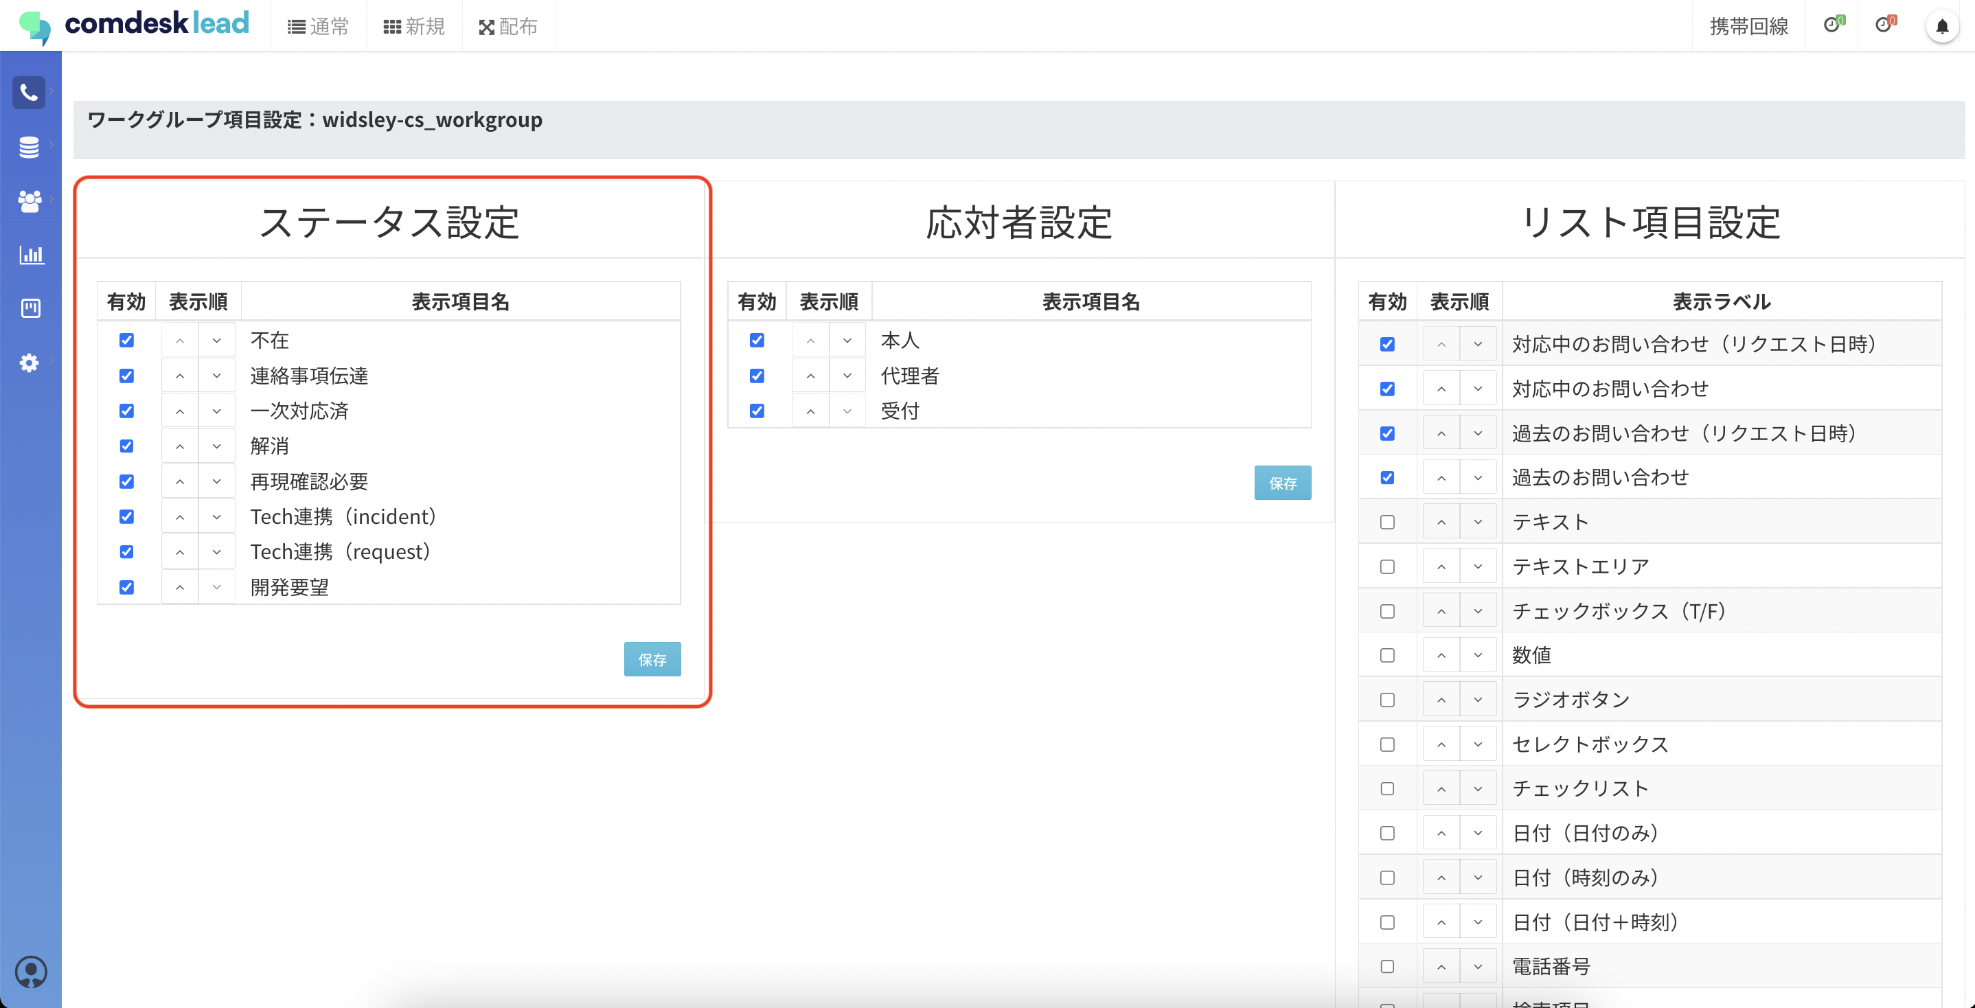Screen dimensions: 1975x1008
Task: Move 連絡事項伝達 up with chevron
Action: point(179,376)
